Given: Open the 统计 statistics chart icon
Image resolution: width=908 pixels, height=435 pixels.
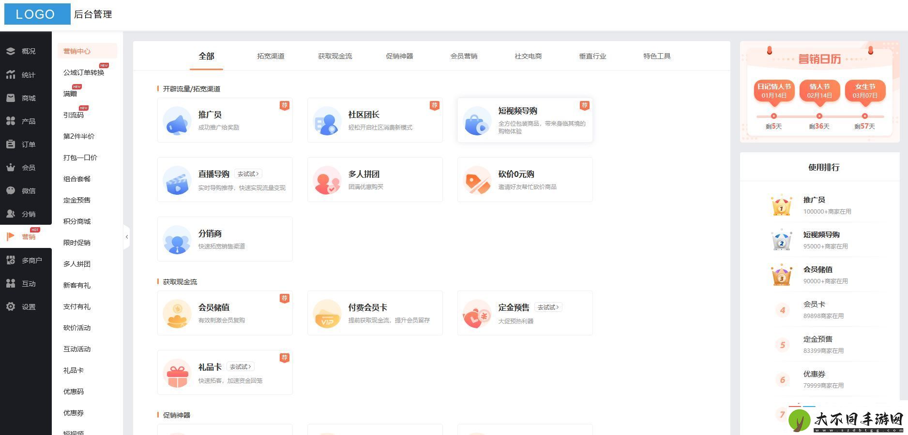Looking at the screenshot, I should coord(10,74).
